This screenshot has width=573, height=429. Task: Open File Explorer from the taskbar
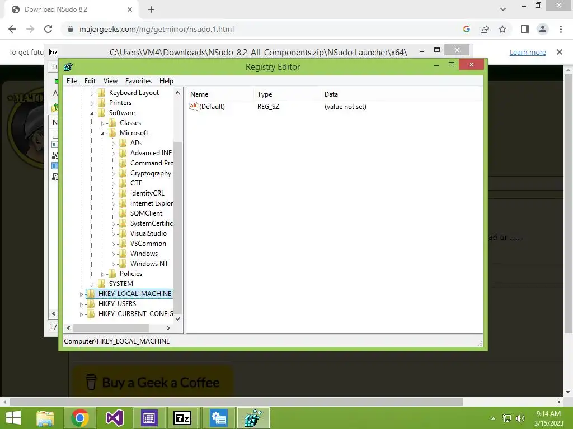tap(45, 418)
